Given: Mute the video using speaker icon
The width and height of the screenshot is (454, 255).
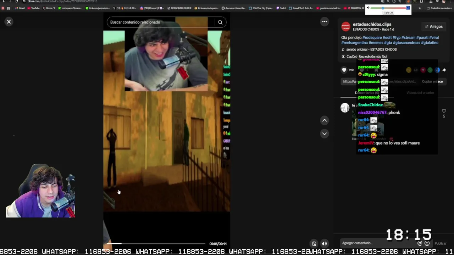Looking at the screenshot, I should [x=324, y=244].
